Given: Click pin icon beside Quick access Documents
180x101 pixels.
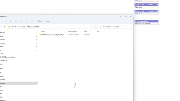Looking at the screenshot, I should (37, 43).
